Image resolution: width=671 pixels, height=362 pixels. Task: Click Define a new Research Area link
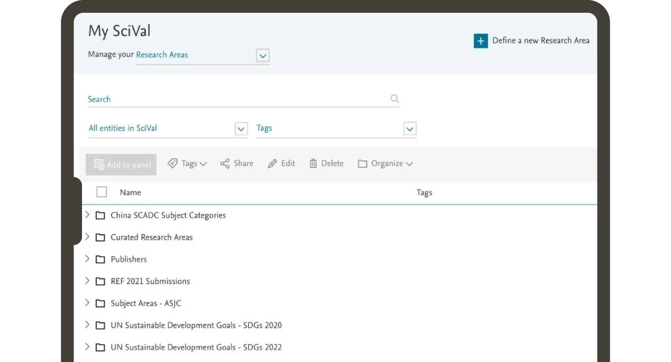point(541,40)
